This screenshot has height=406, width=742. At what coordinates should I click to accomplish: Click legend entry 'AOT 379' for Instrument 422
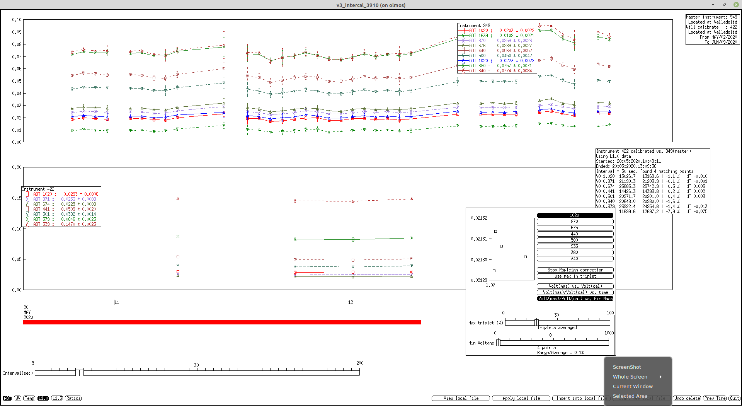point(60,219)
